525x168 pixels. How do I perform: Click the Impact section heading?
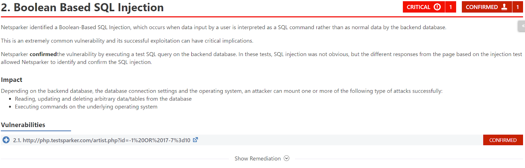pyautogui.click(x=11, y=80)
